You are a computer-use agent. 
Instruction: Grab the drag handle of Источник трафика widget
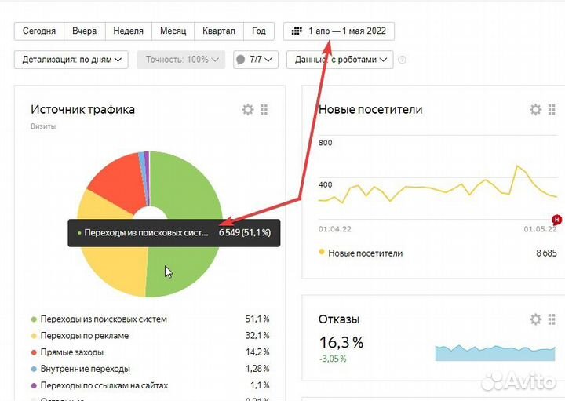tap(264, 109)
